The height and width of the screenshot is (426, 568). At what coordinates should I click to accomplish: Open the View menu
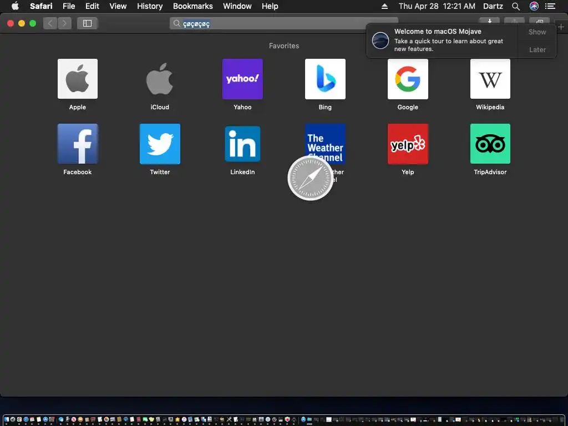pos(118,6)
